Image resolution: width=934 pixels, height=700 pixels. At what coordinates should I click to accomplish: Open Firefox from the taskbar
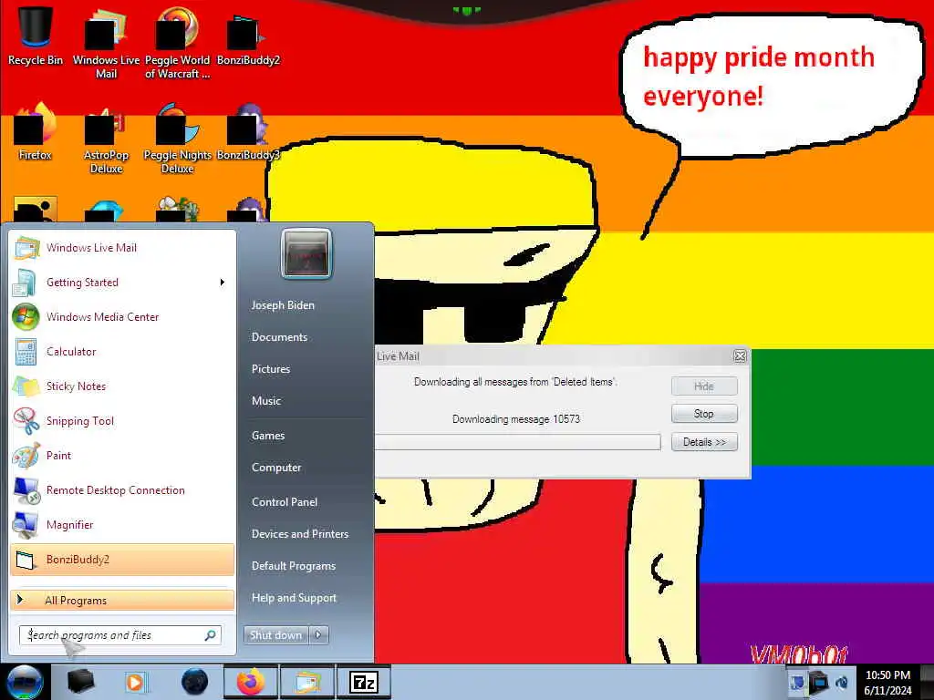[251, 682]
